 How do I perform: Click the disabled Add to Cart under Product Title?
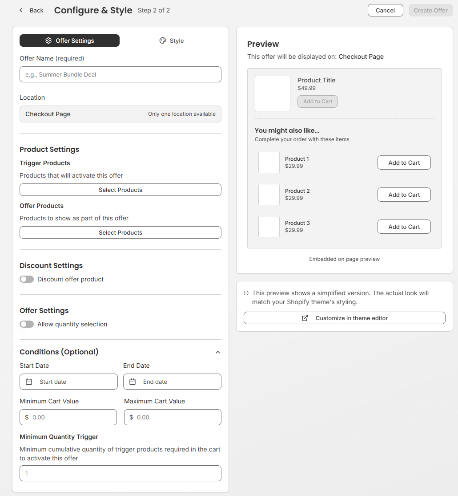pos(317,101)
